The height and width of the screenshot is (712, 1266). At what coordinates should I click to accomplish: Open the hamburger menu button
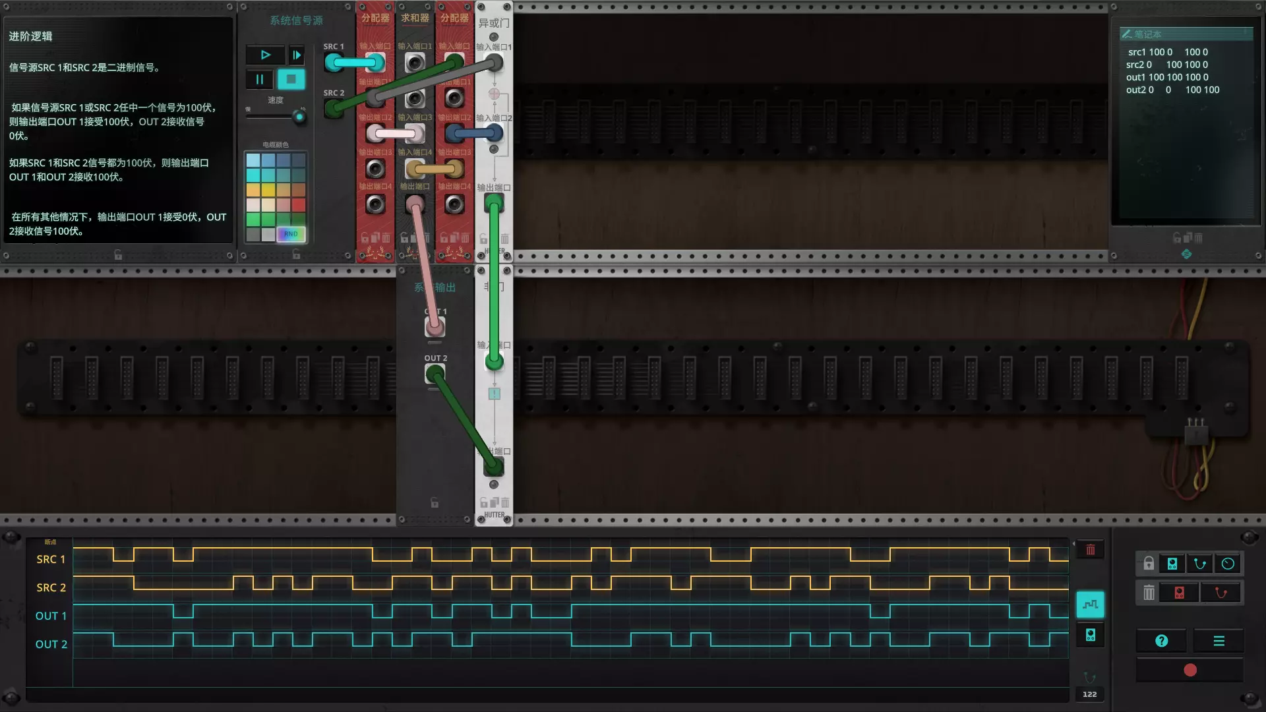click(1219, 641)
